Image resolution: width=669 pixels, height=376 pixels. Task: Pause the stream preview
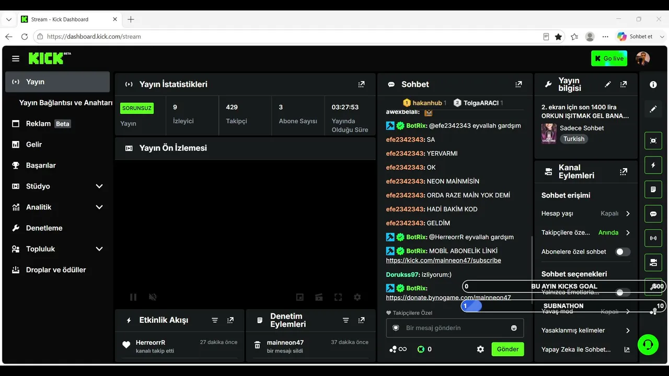click(x=133, y=297)
